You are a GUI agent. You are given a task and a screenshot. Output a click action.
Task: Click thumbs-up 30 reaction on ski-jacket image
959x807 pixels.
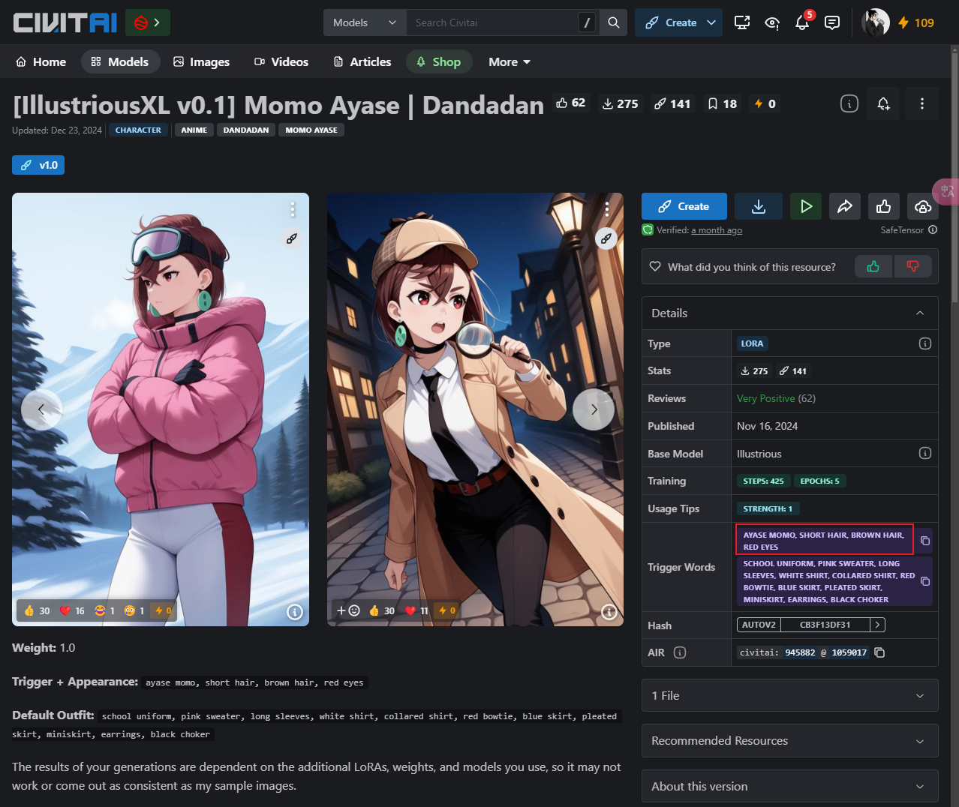(37, 610)
